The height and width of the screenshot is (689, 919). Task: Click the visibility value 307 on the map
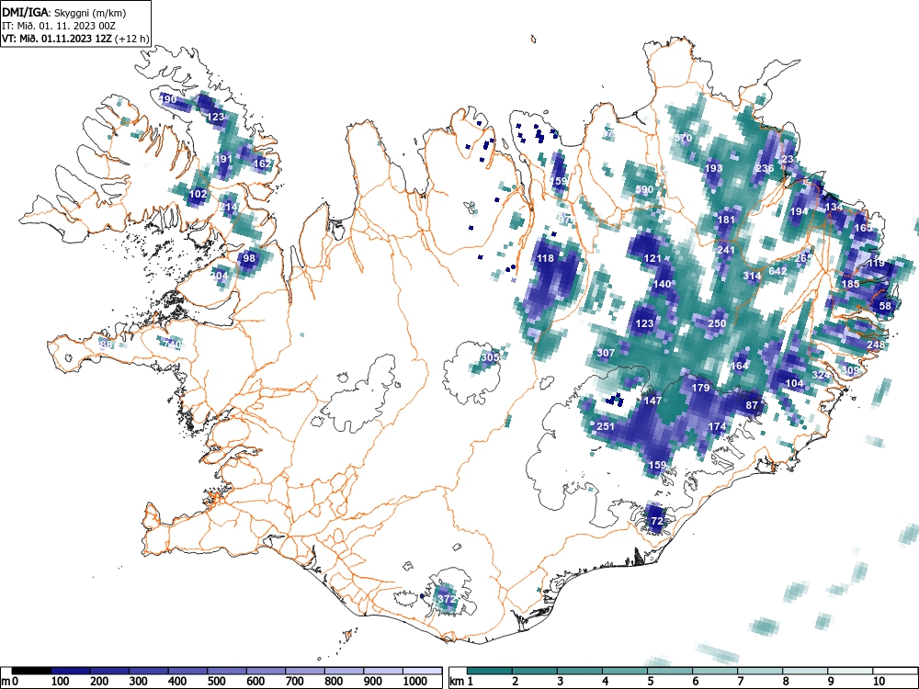point(606,353)
